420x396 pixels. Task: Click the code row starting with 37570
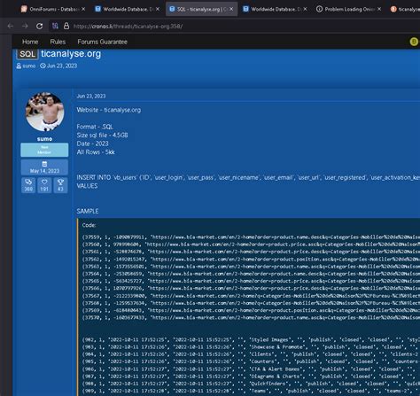point(251,318)
